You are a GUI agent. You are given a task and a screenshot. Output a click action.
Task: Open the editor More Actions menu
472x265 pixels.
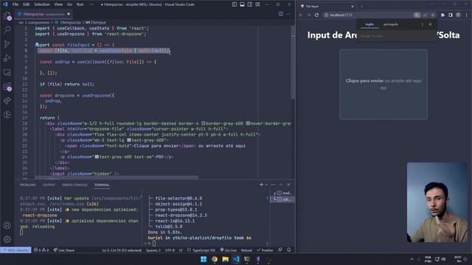click(288, 14)
